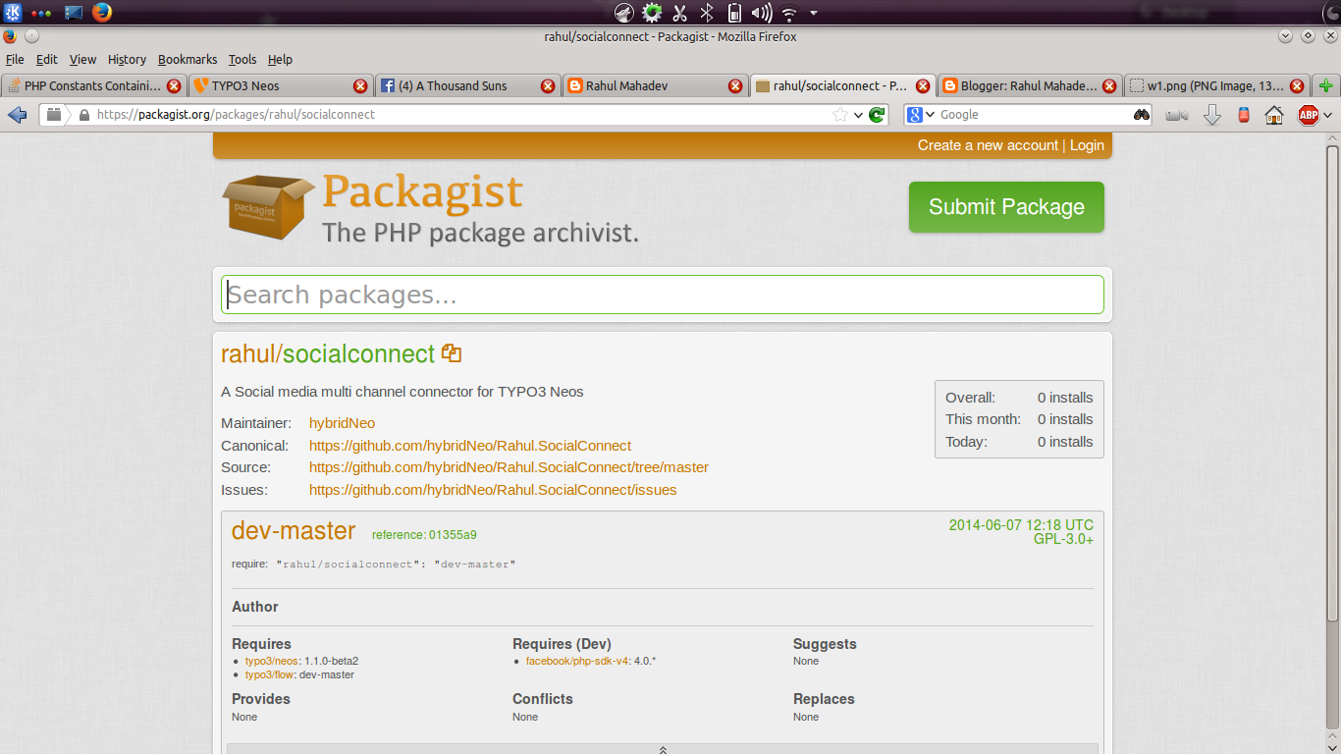
Task: Click the red eraser toolbar icon
Action: point(1244,115)
